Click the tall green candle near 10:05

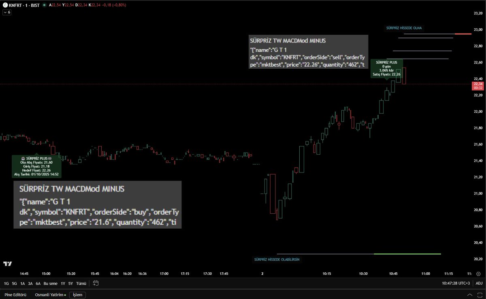click(301, 159)
